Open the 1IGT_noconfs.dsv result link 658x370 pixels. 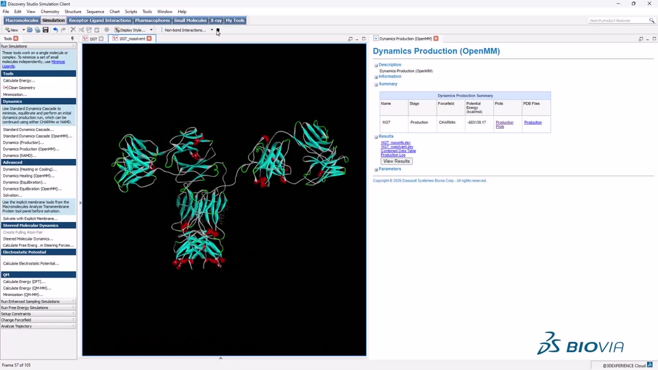coord(395,143)
